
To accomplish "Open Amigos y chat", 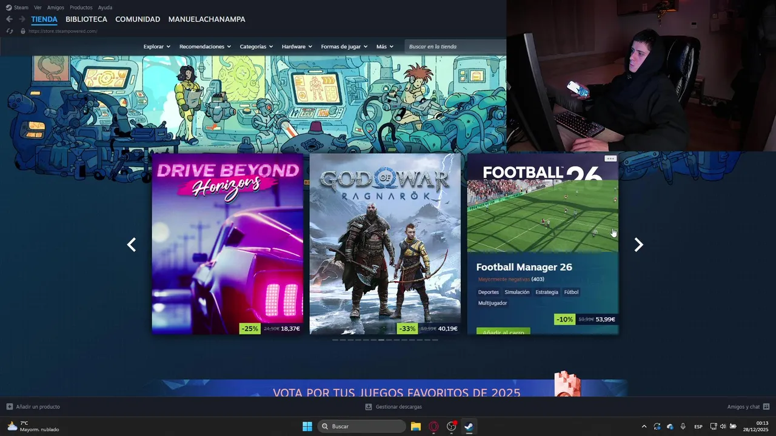I will (x=748, y=407).
